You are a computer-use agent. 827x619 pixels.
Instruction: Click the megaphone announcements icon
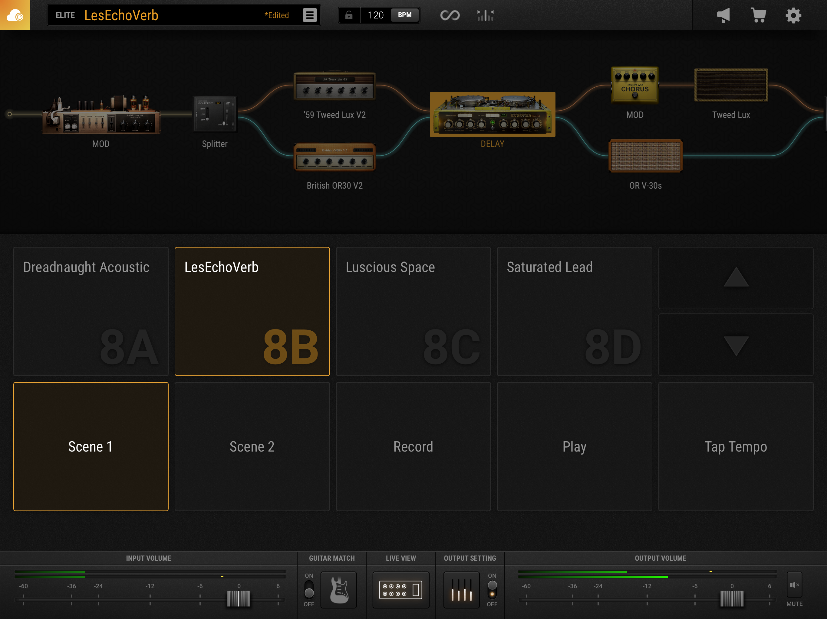pyautogui.click(x=723, y=15)
